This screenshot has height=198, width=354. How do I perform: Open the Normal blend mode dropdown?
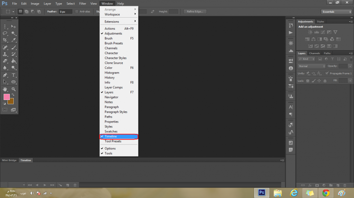click(x=312, y=66)
